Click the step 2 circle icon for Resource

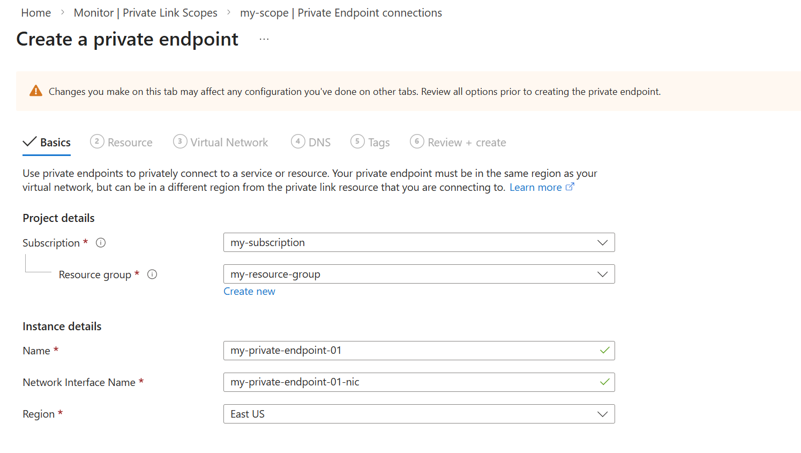97,142
